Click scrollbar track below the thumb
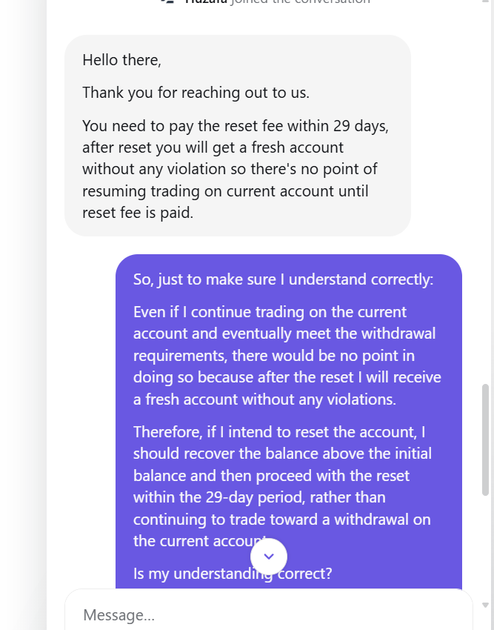Screen dimensions: 494x630 486,548
